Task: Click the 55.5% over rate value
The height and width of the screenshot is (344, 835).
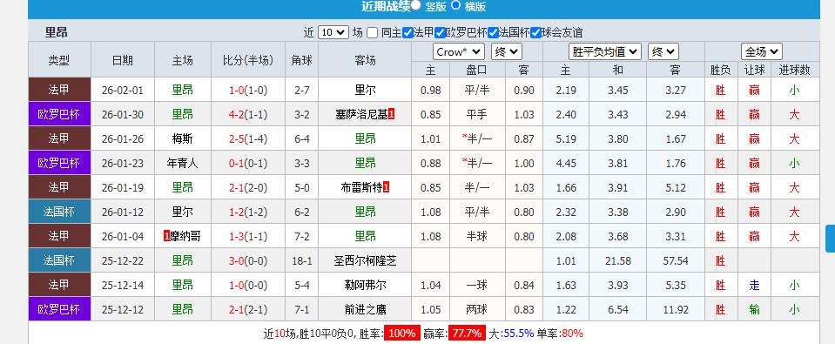Action: click(519, 334)
